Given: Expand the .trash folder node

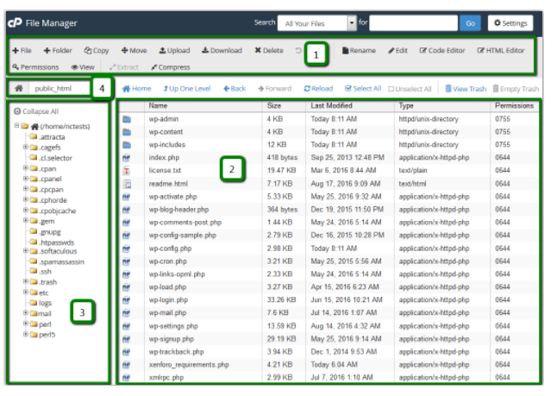Looking at the screenshot, I should coord(26,281).
